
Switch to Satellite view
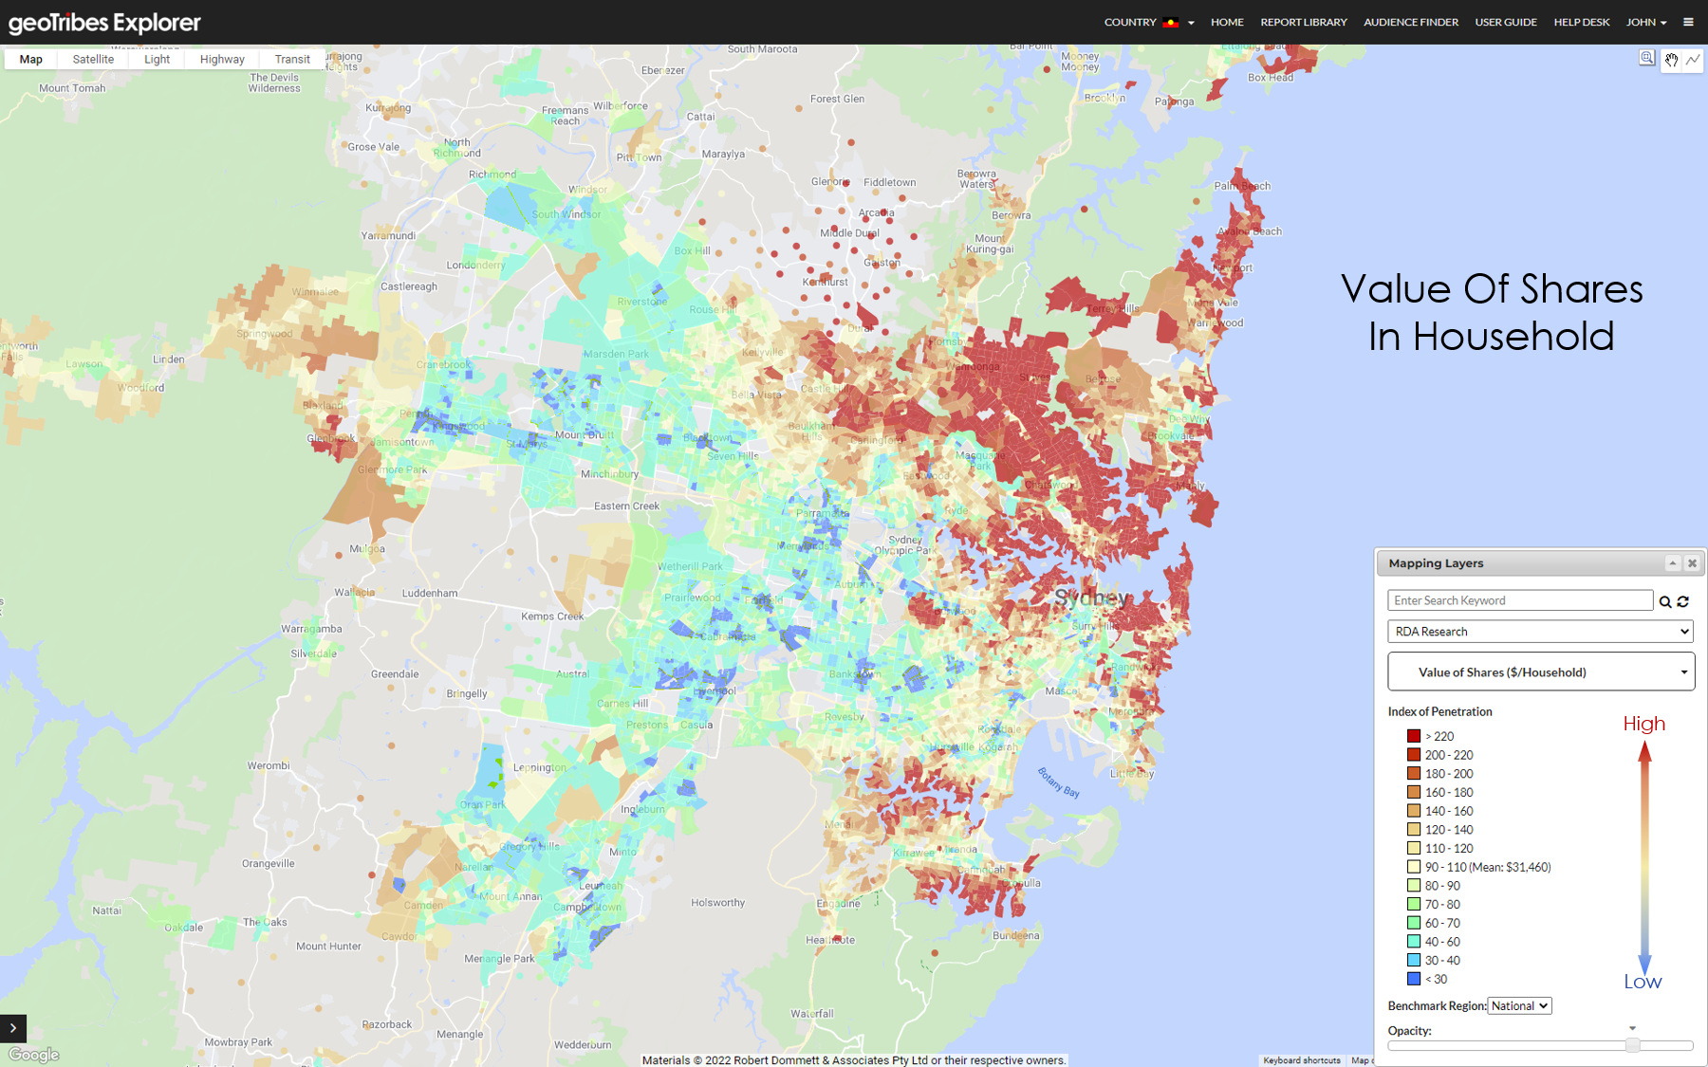pyautogui.click(x=92, y=59)
